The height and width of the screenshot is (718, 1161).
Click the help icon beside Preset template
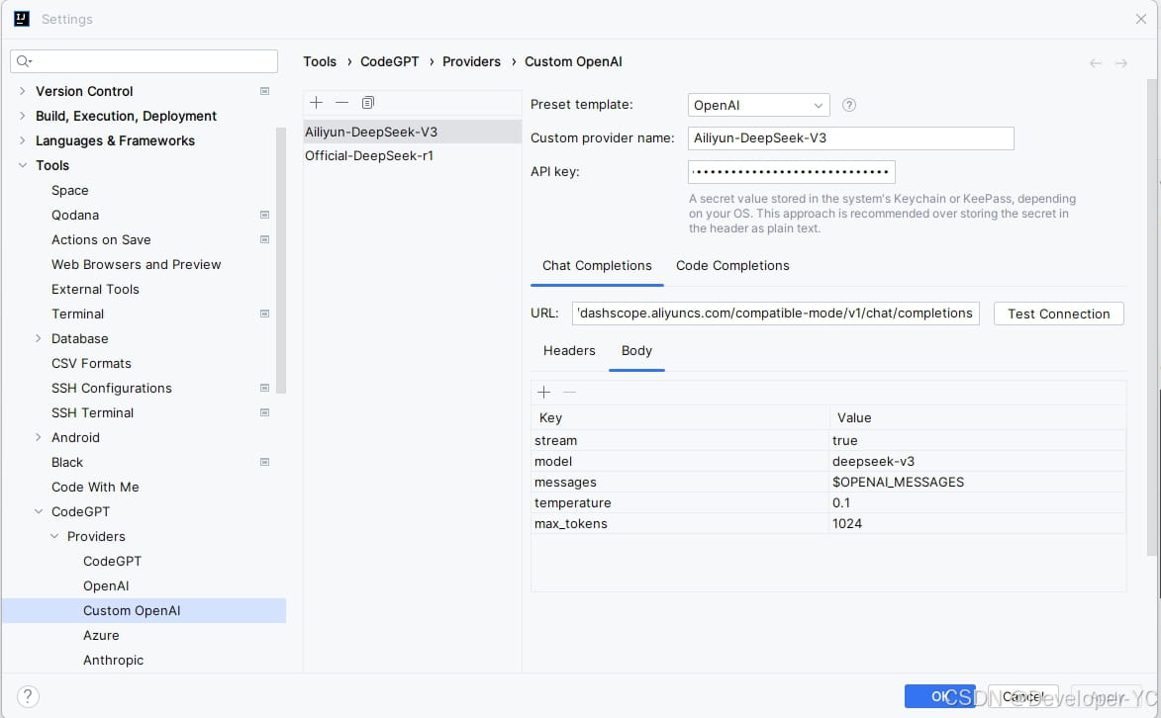point(848,105)
